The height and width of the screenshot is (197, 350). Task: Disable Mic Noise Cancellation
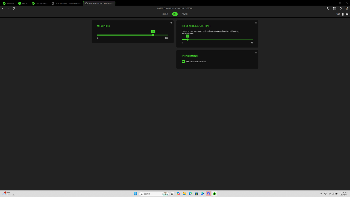point(183,62)
